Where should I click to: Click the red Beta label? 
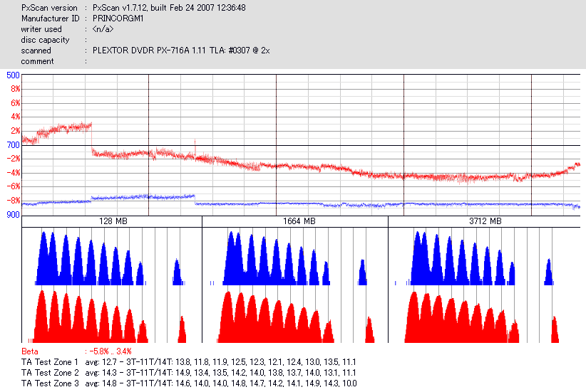tap(29, 351)
